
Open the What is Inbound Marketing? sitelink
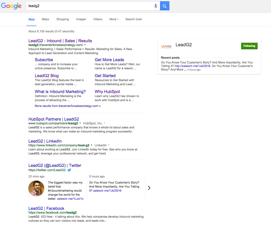[x=60, y=92]
